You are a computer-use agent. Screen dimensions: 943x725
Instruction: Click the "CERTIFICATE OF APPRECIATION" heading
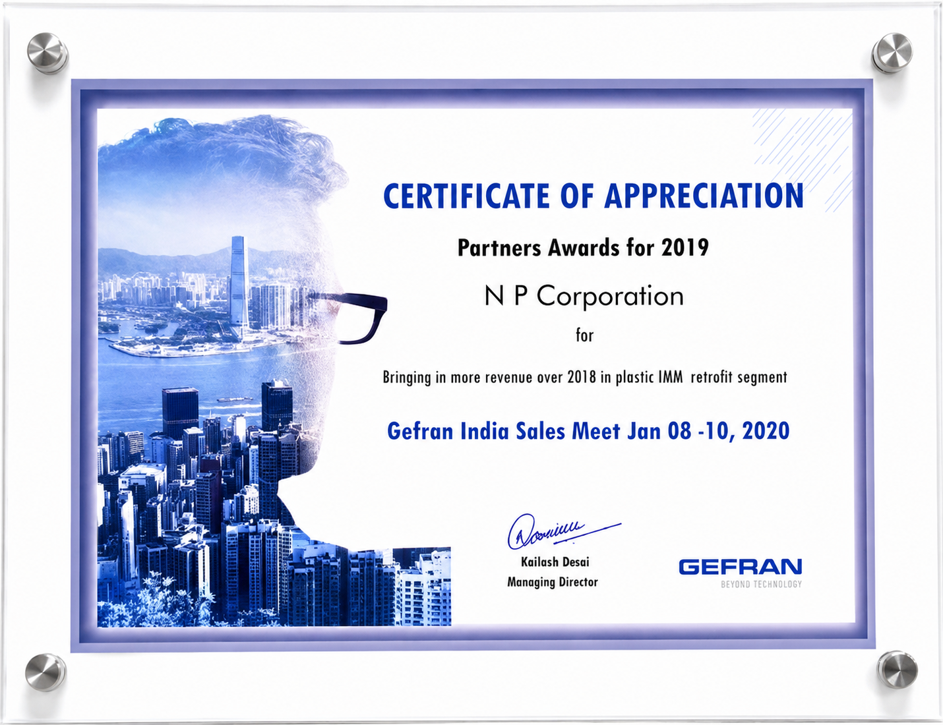[593, 196]
